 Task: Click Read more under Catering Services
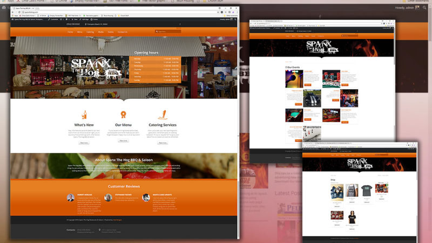162,143
